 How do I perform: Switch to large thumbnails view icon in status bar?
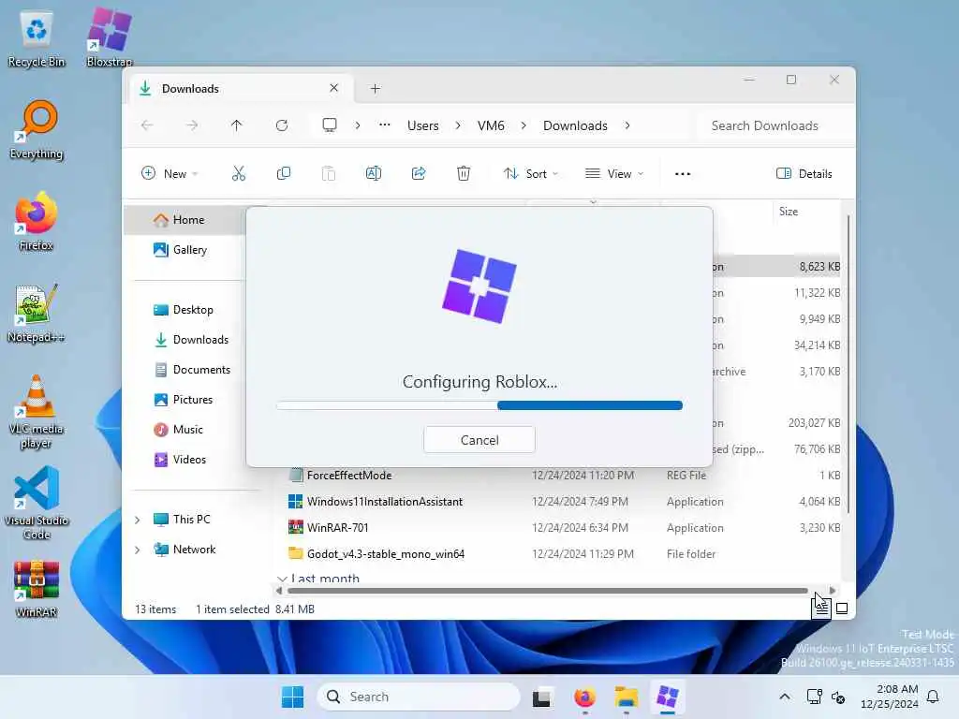pyautogui.click(x=842, y=609)
